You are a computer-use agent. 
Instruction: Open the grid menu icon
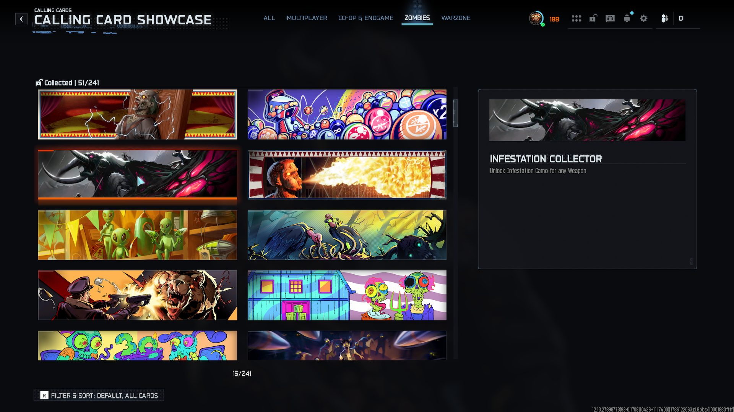pos(576,18)
